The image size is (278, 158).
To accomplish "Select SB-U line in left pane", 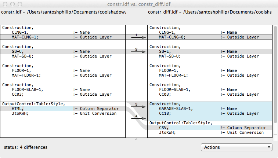I will (63, 51).
